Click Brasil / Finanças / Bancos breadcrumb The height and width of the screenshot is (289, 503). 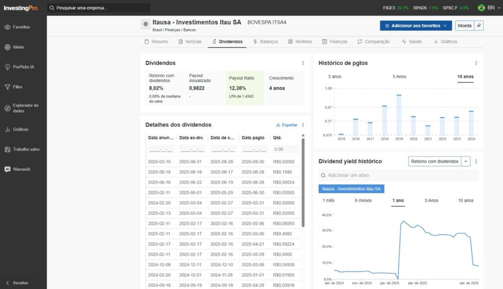click(x=174, y=30)
